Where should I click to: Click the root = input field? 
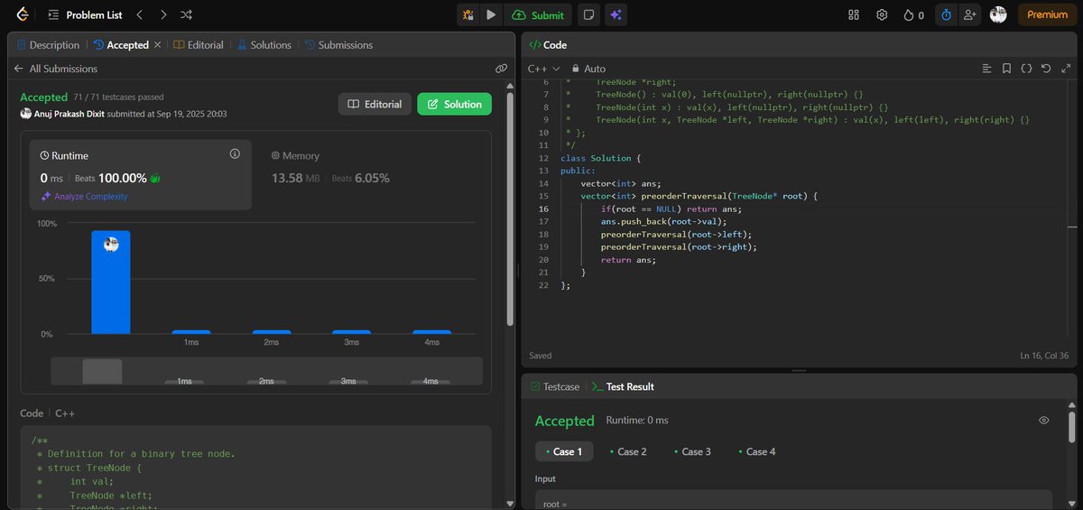tap(793, 499)
